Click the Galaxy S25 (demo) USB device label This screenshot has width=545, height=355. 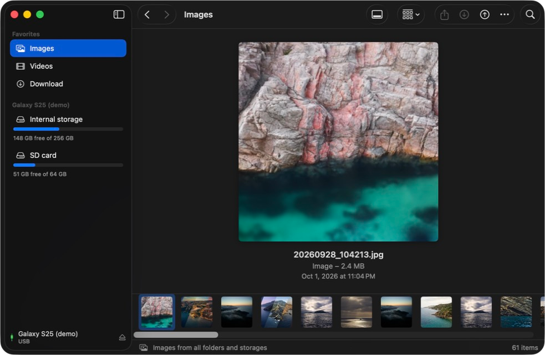pyautogui.click(x=48, y=337)
